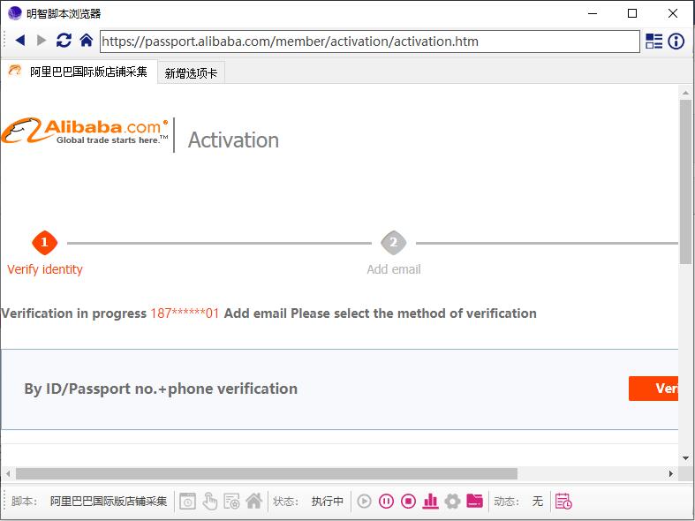The width and height of the screenshot is (695, 521).
Task: Stop the running script
Action: point(408,502)
